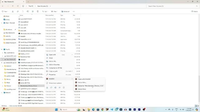
Task: Choose Copy as path in context menu
Action: [x=59, y=71]
